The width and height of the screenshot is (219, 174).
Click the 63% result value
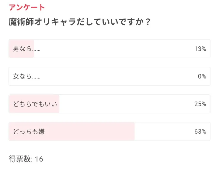point(200,132)
